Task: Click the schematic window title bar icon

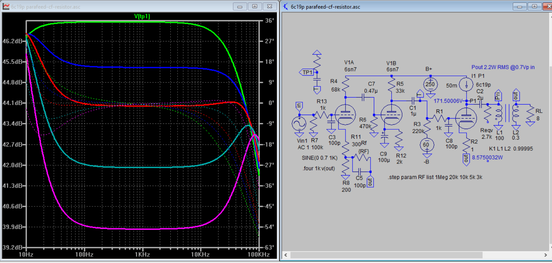Action: tap(285, 6)
